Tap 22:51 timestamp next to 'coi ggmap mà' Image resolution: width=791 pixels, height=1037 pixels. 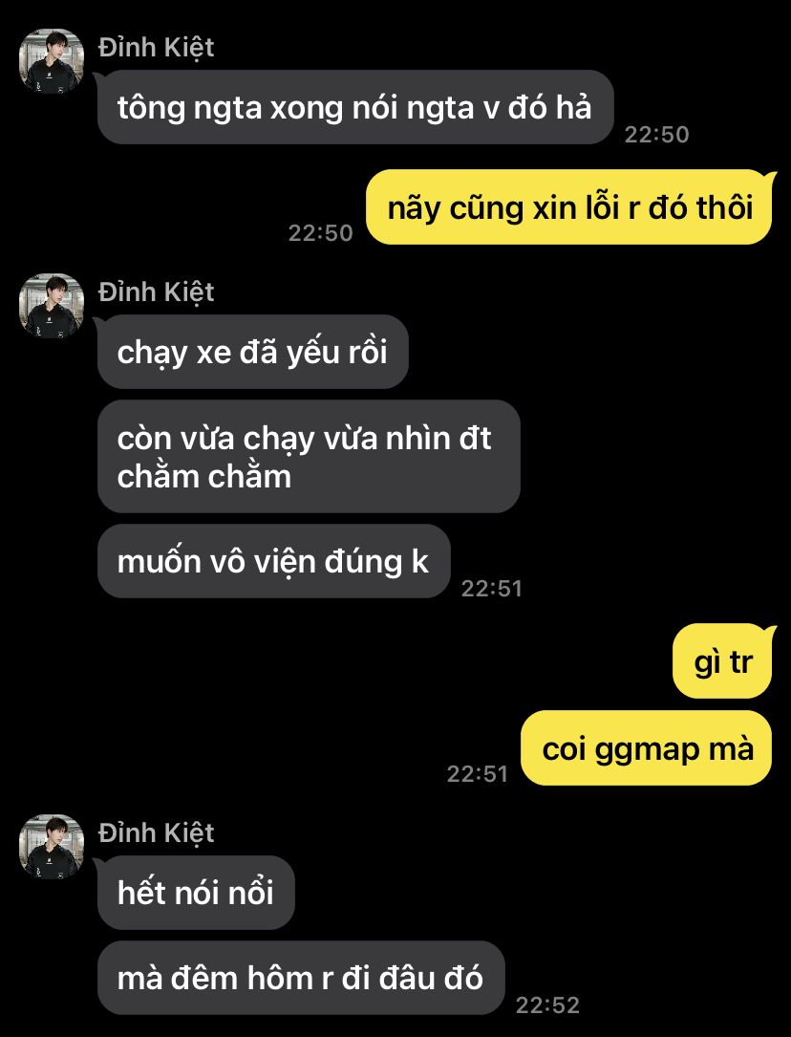click(x=477, y=774)
